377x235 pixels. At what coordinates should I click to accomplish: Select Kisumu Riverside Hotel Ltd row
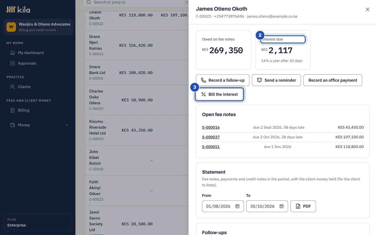tap(137, 130)
